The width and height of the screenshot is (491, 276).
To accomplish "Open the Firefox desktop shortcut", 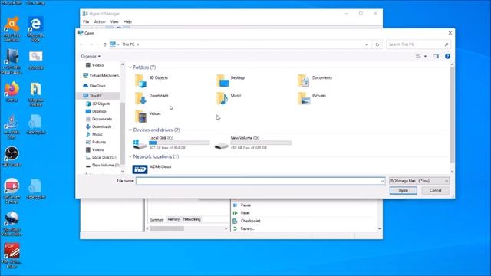I will click(x=12, y=92).
